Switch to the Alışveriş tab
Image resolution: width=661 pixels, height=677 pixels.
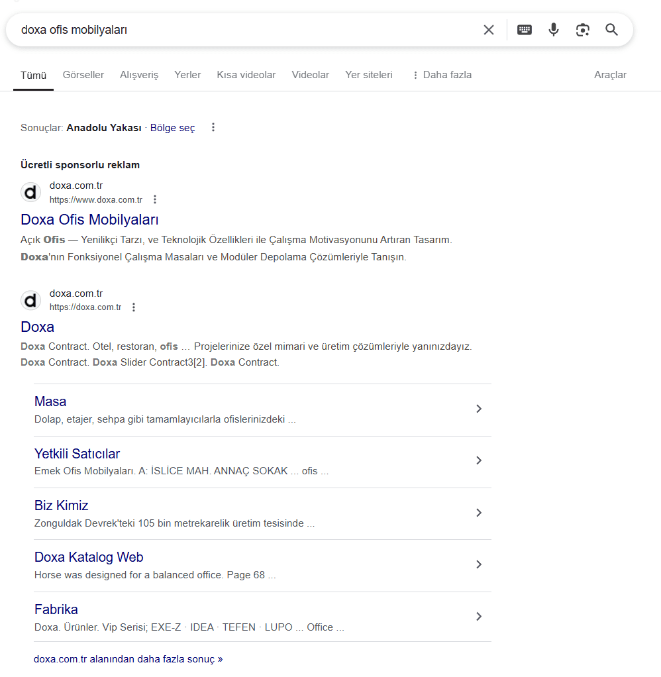139,75
